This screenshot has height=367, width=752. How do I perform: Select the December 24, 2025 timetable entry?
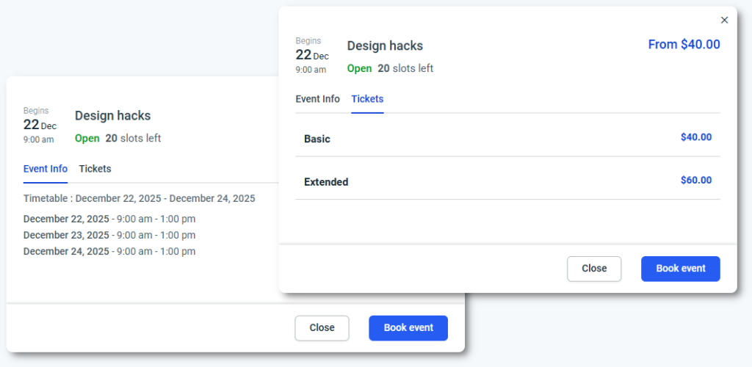pyautogui.click(x=109, y=251)
